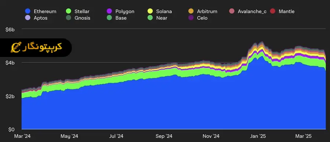330x142 pixels.
Task: Select the Ethereum legend label
Action: [x=45, y=11]
